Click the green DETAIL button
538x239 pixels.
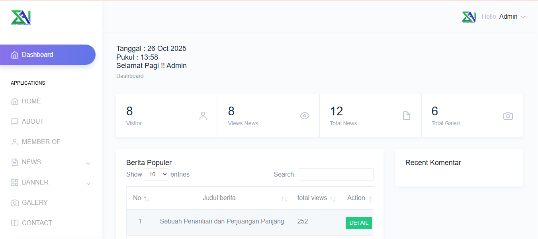click(358, 223)
